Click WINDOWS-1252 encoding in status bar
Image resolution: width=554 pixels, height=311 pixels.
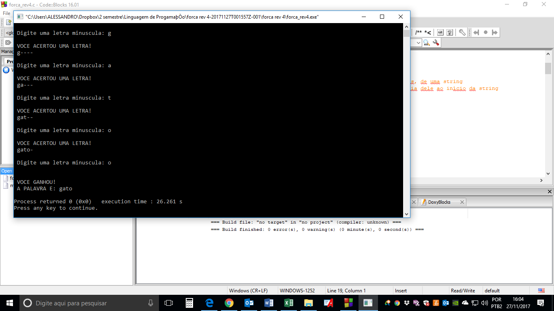[x=297, y=291]
